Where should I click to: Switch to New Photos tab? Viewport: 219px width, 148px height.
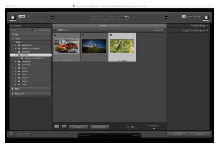(115, 26)
